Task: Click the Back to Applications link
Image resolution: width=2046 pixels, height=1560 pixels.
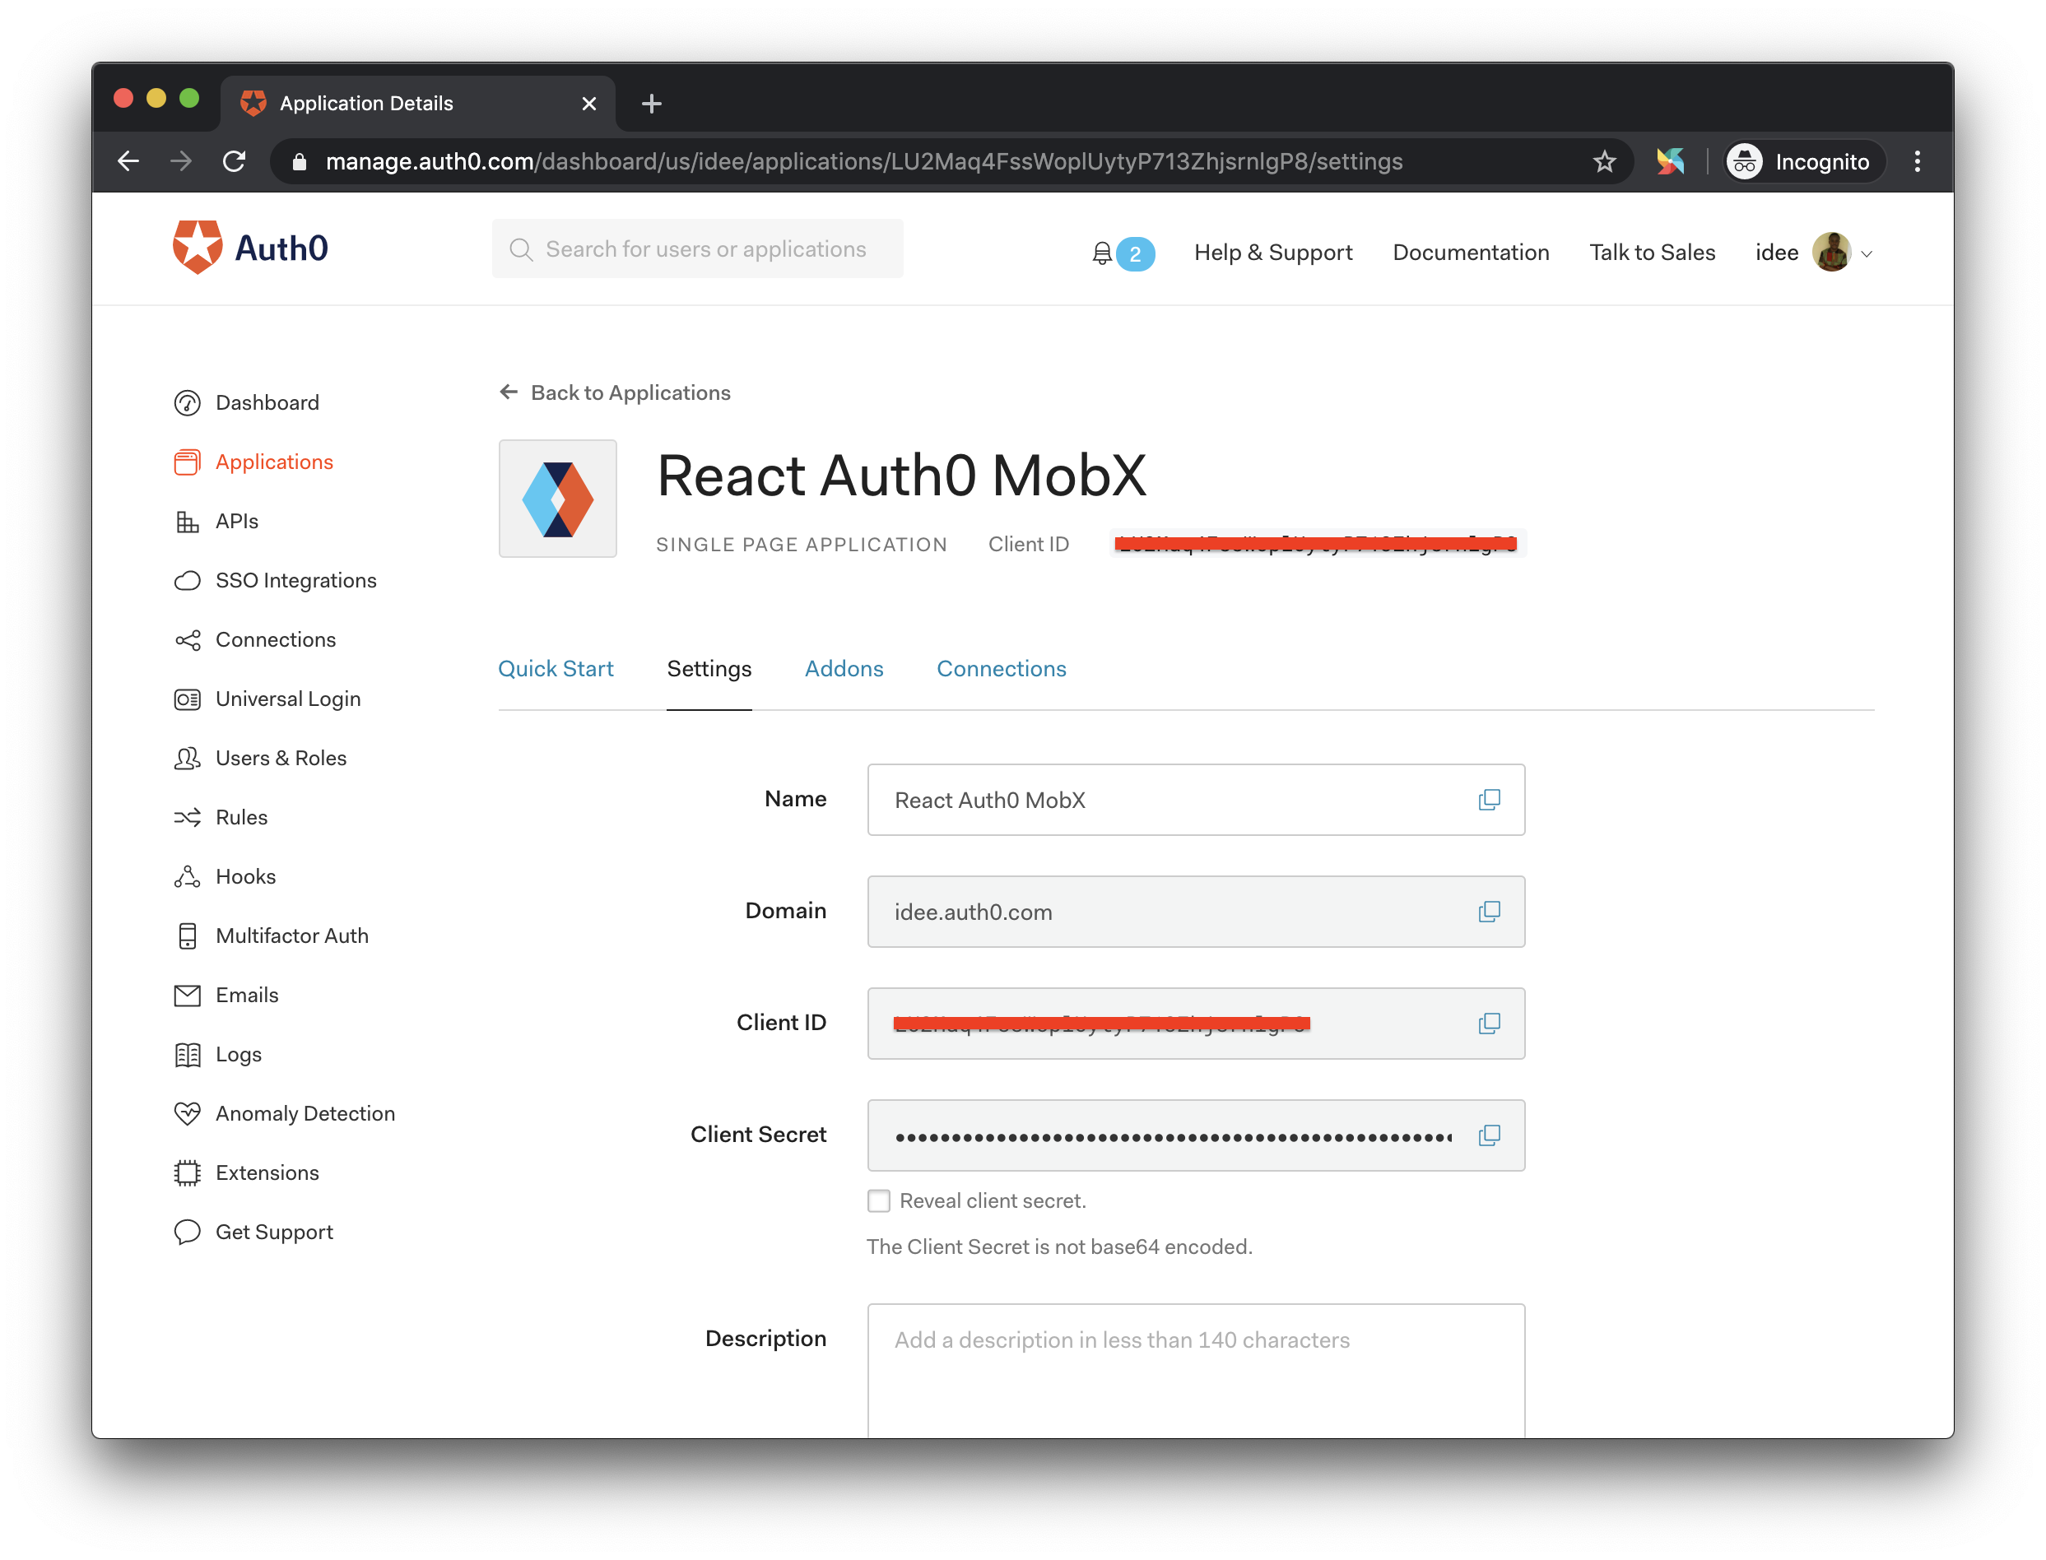Action: coord(630,392)
